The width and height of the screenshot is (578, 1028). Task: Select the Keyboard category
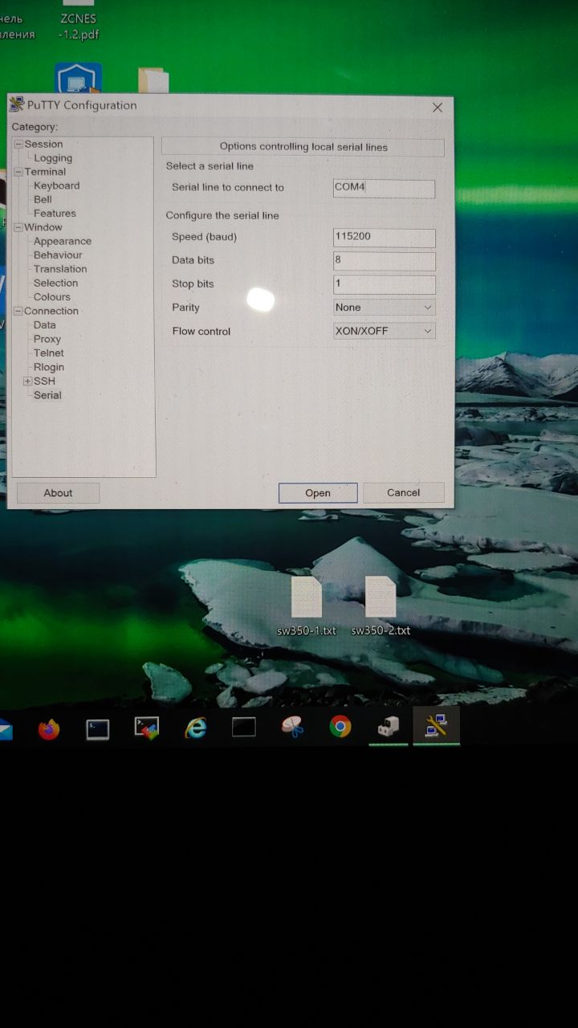point(56,186)
